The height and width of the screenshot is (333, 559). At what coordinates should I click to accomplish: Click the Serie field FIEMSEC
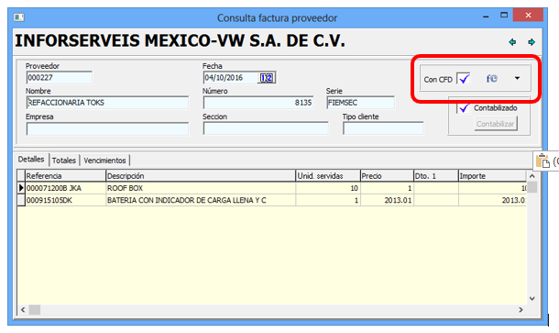[x=360, y=103]
